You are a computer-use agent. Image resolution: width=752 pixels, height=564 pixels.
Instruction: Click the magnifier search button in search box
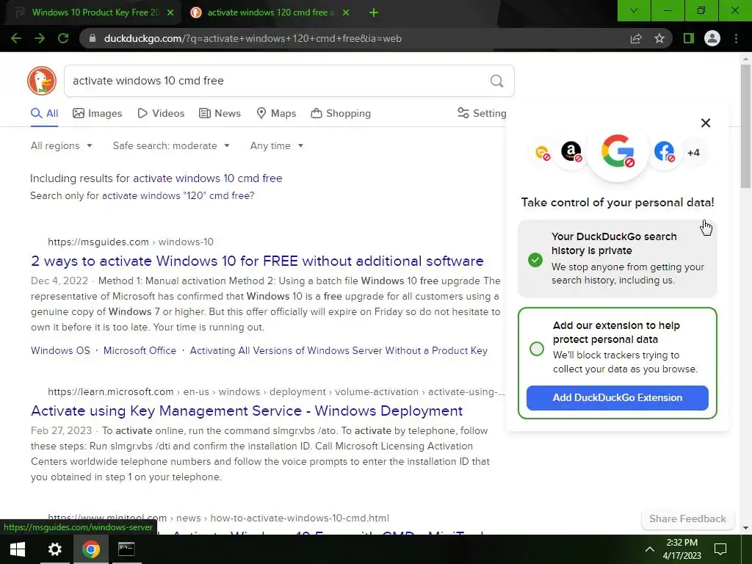coord(497,81)
